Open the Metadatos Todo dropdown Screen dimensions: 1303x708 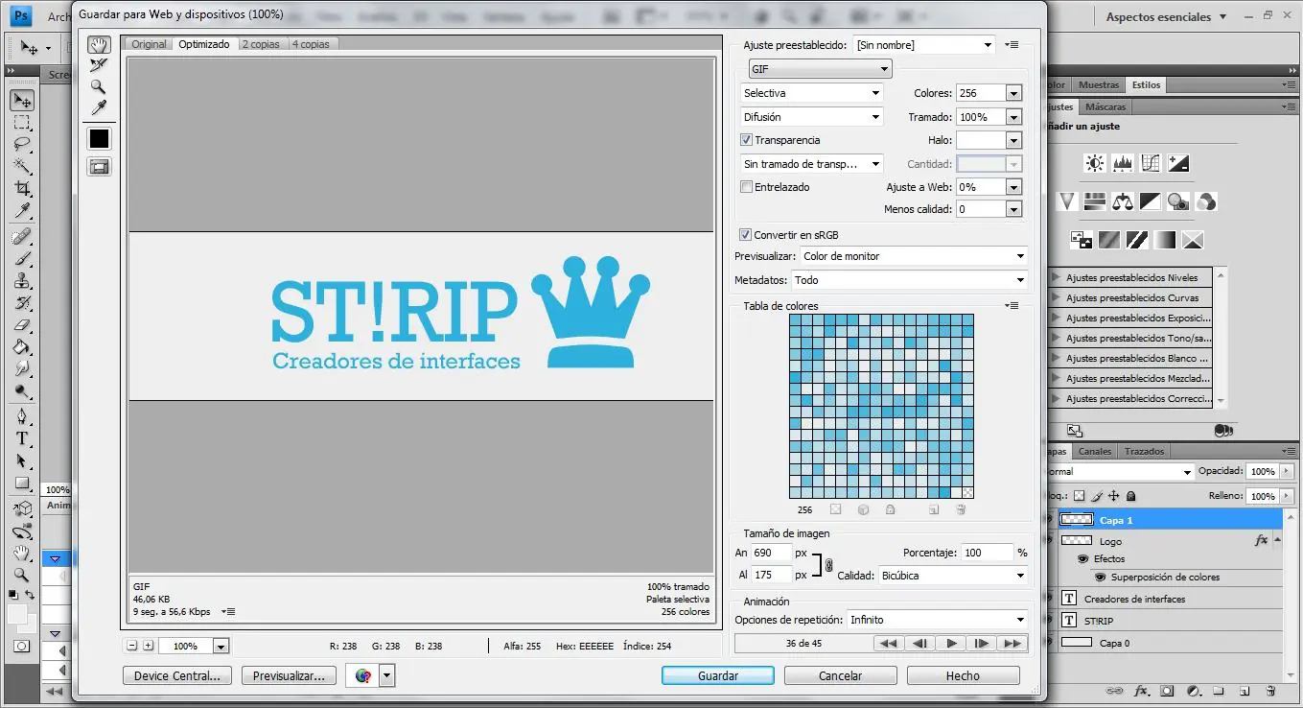(910, 280)
